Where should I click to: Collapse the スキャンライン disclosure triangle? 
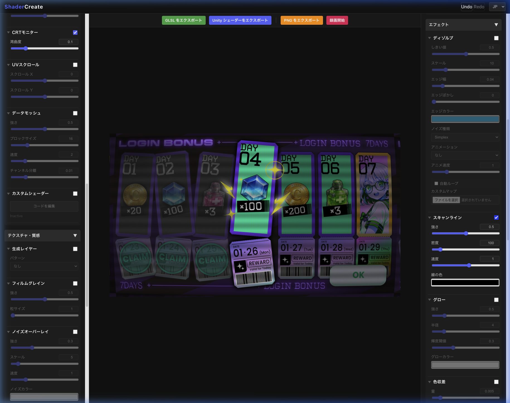[429, 217]
